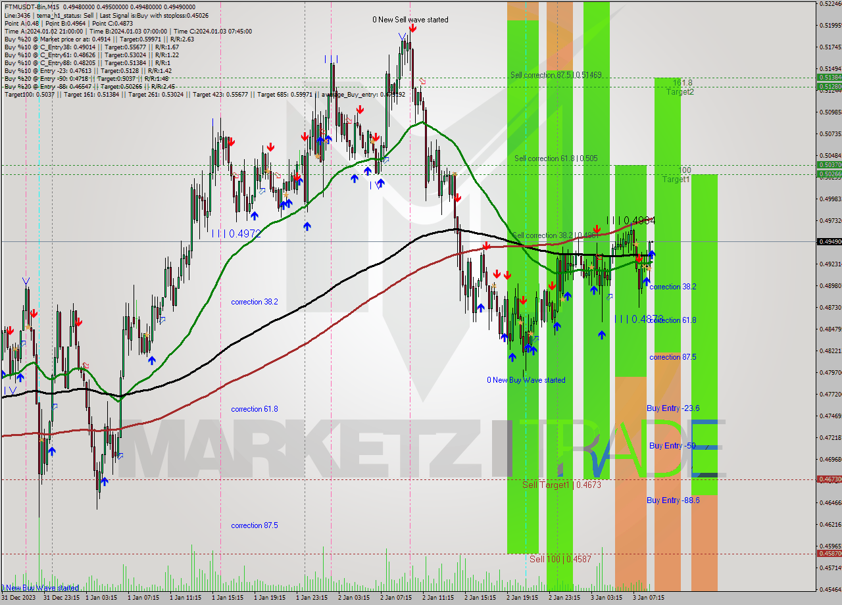Click the '3 Jan 03:15' time axis label
Screen dimensions: 842x605
(x=607, y=598)
